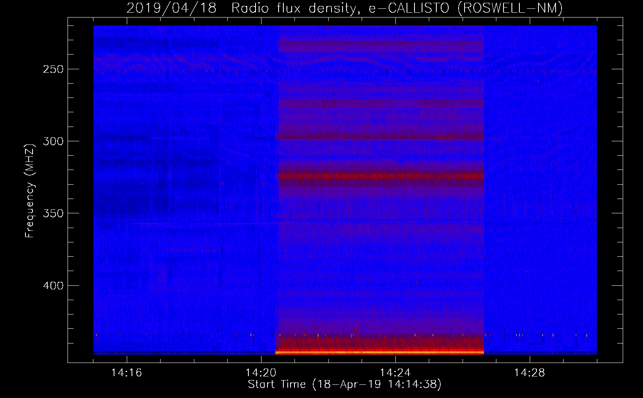Click the 400 frequency tick label

coord(53,286)
